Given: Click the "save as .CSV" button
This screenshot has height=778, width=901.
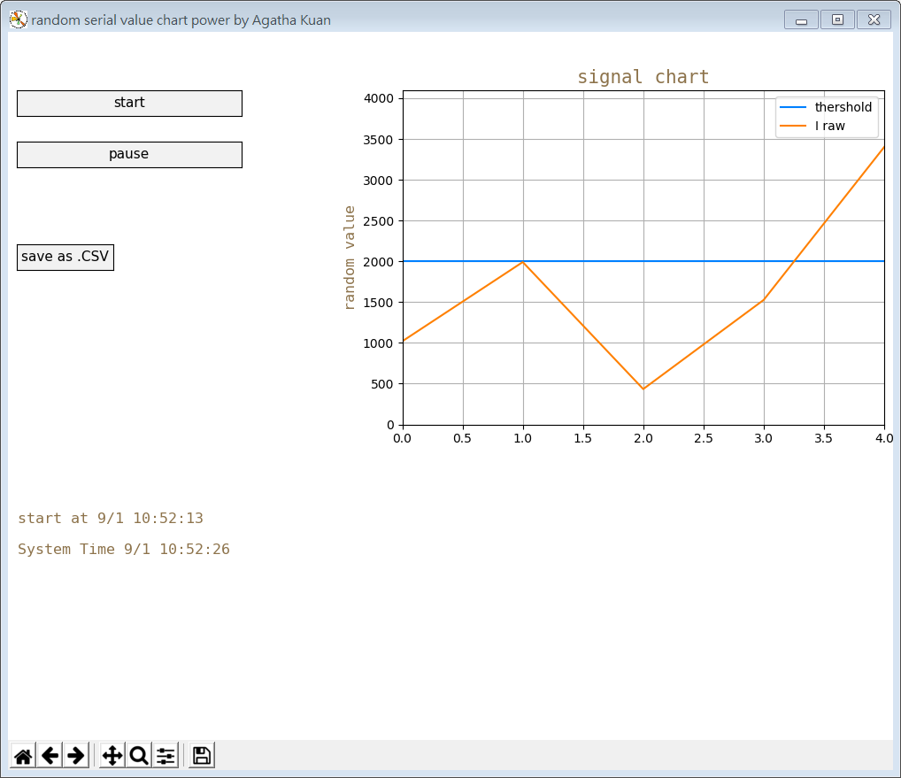Looking at the screenshot, I should click(65, 257).
